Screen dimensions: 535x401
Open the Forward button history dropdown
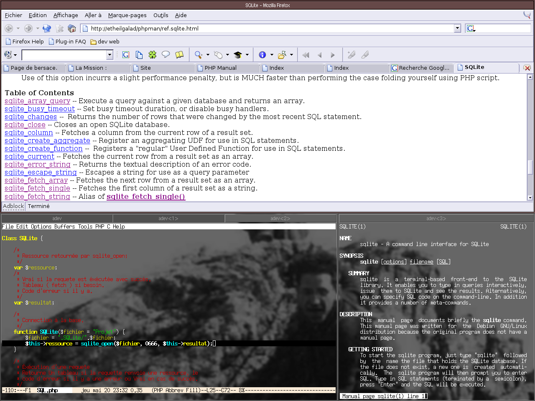point(38,28)
